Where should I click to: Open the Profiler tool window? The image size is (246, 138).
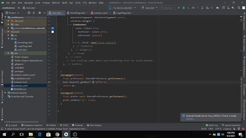coord(51,125)
